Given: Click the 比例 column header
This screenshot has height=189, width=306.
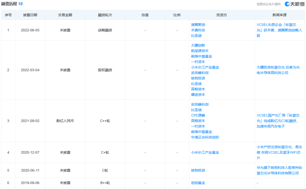Looking at the screenshot, I should [177, 15].
